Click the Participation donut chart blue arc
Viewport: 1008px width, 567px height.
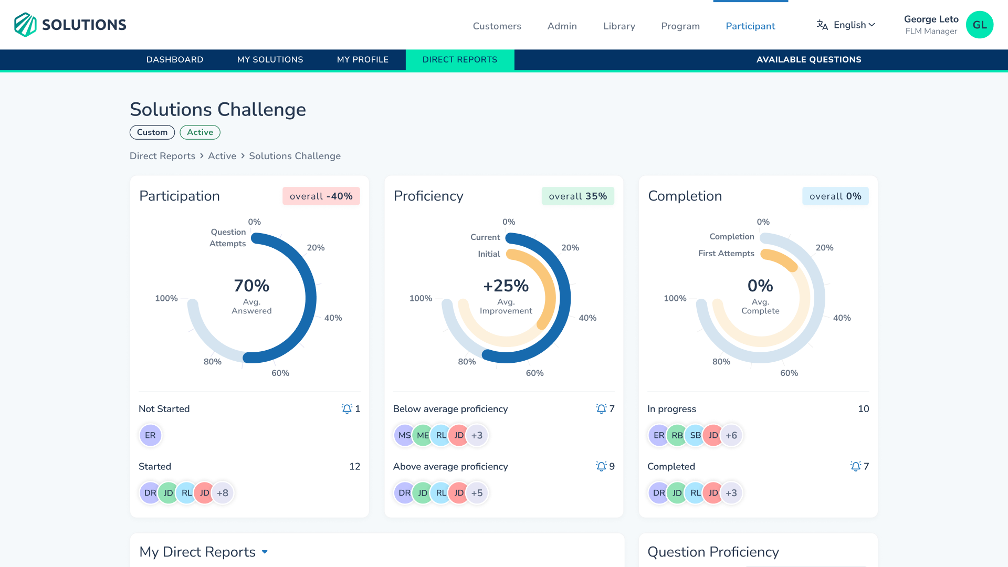pos(310,298)
